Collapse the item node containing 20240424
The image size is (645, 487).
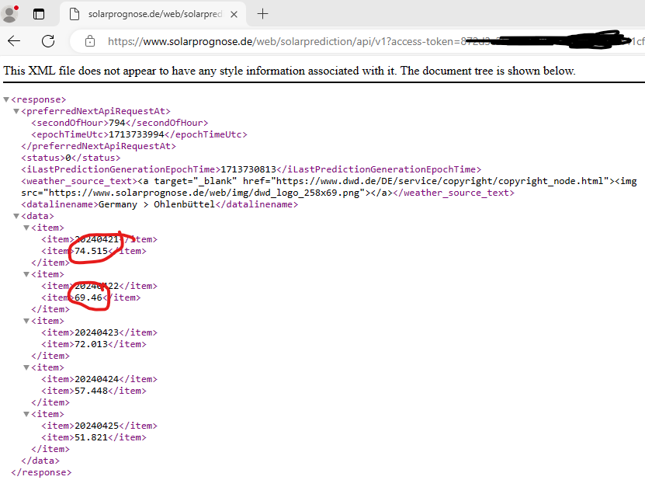tap(26, 367)
